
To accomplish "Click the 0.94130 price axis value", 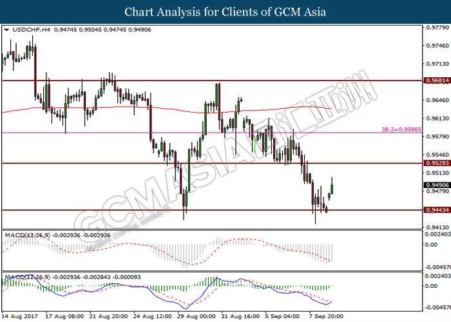I will (437, 227).
